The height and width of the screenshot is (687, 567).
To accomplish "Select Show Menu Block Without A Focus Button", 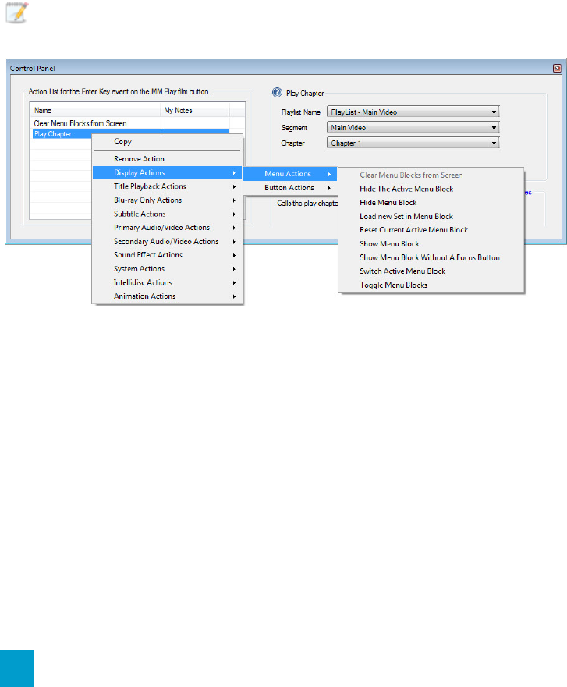I will click(x=431, y=257).
